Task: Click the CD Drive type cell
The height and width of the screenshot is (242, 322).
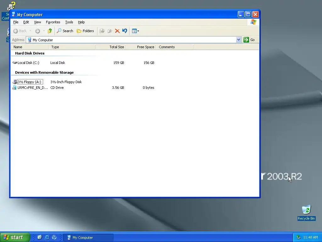Action: (x=57, y=88)
